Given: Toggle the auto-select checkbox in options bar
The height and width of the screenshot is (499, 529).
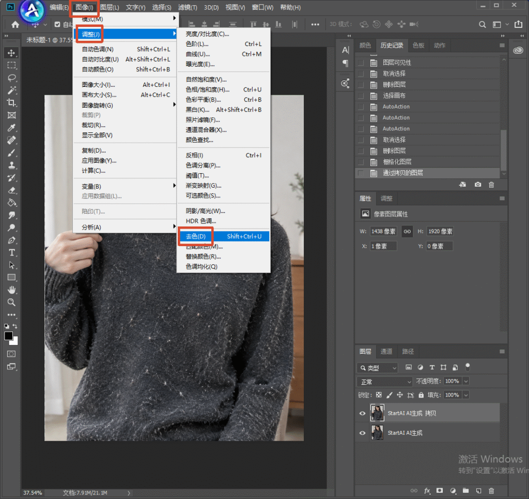Looking at the screenshot, I should coord(57,24).
